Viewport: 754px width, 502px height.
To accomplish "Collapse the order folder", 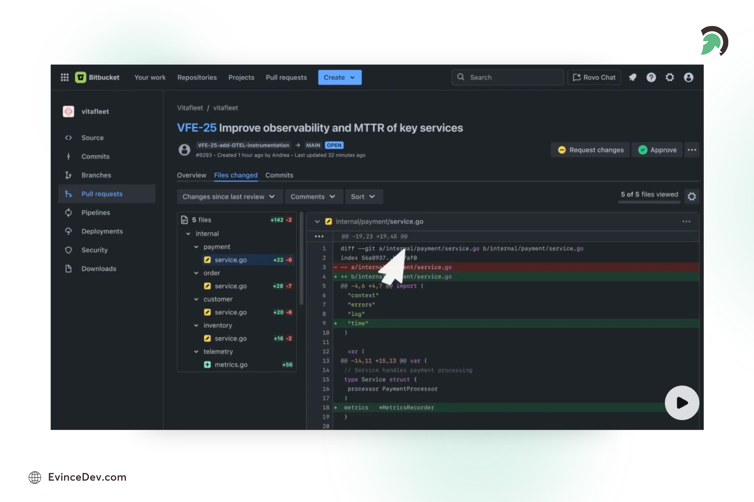I will tap(196, 273).
